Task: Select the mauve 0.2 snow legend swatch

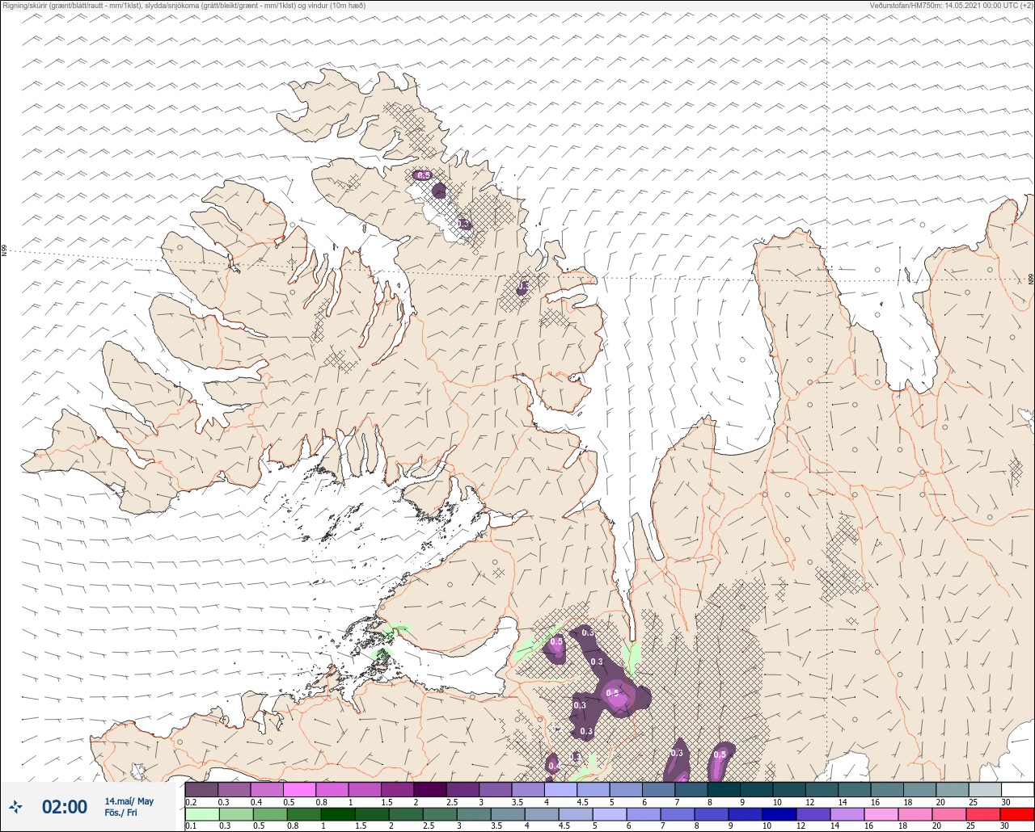Action: coord(201,788)
